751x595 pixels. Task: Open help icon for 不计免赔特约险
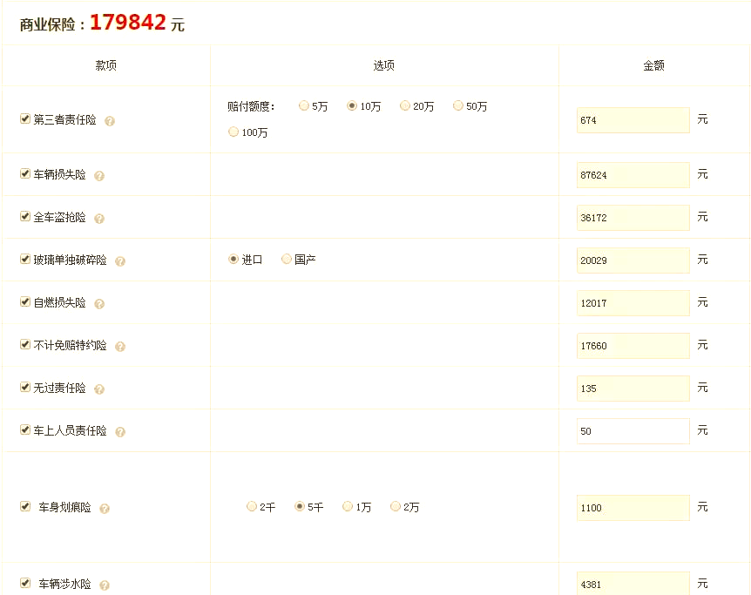click(x=120, y=347)
